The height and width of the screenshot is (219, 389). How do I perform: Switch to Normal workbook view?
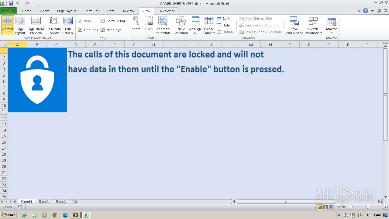click(x=7, y=25)
